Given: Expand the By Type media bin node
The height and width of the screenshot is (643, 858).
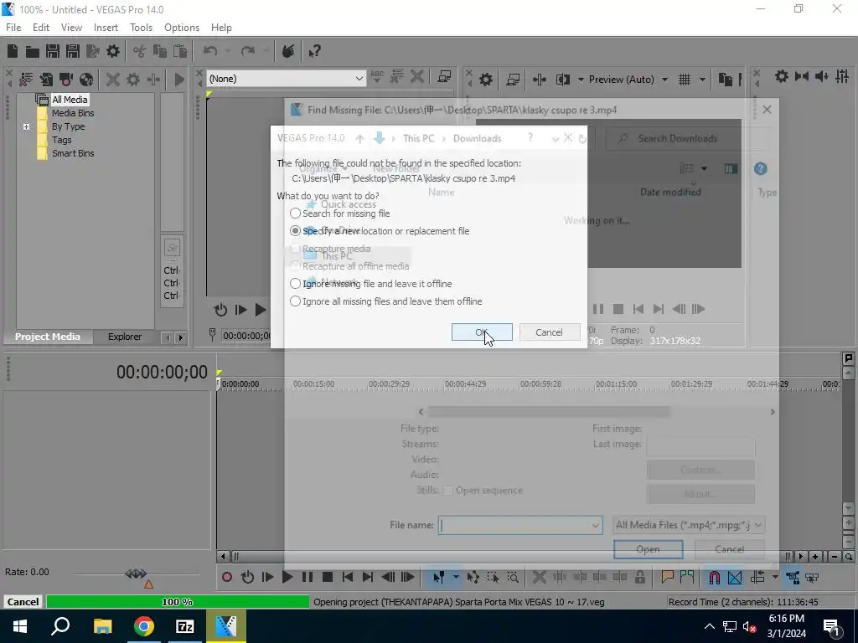Looking at the screenshot, I should coord(26,126).
